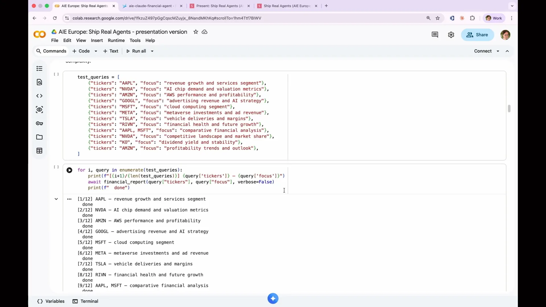Open the Variables panel
The width and height of the screenshot is (546, 307).
[x=51, y=301]
